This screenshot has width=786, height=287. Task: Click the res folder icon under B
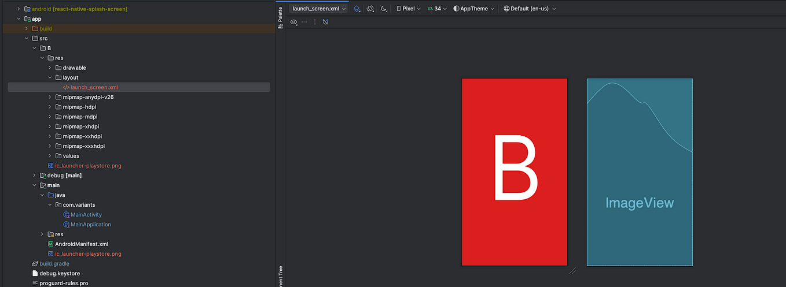tap(50, 58)
